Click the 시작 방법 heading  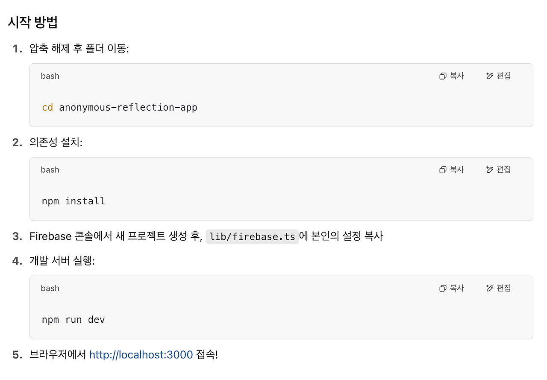pyautogui.click(x=33, y=22)
